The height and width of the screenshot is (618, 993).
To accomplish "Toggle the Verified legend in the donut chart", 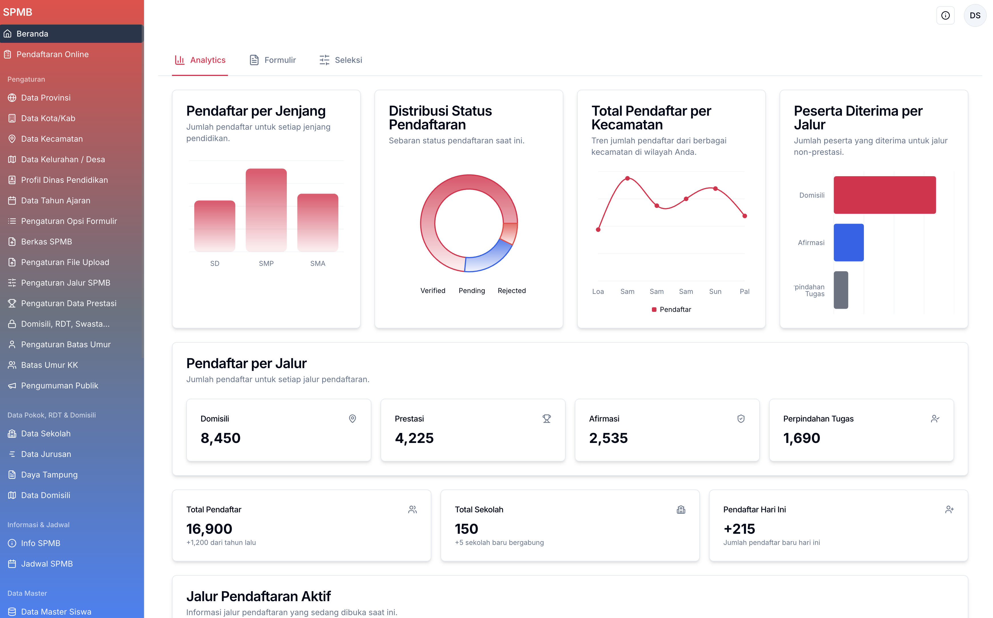I will tap(433, 291).
